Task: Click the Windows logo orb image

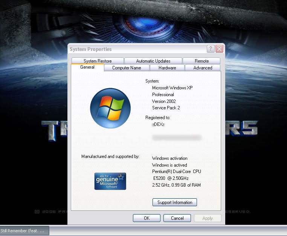Action: pos(110,108)
